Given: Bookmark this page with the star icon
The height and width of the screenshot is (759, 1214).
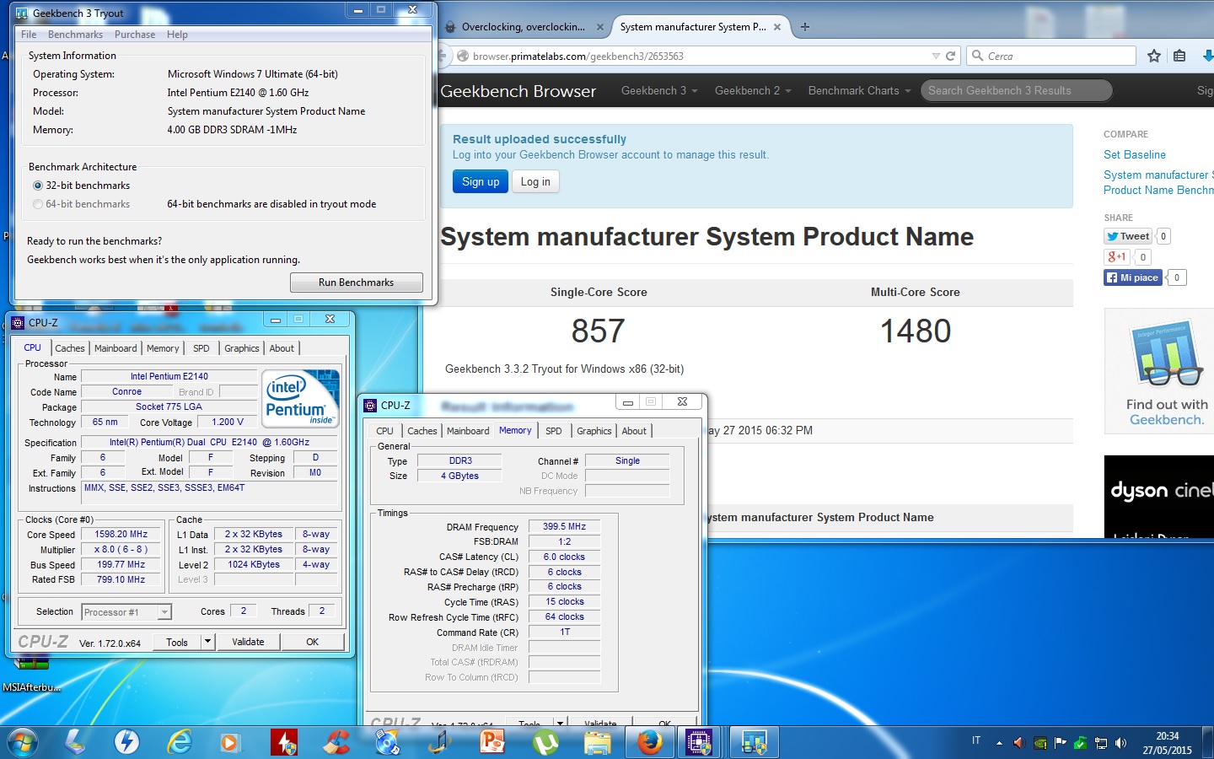Looking at the screenshot, I should (1154, 56).
